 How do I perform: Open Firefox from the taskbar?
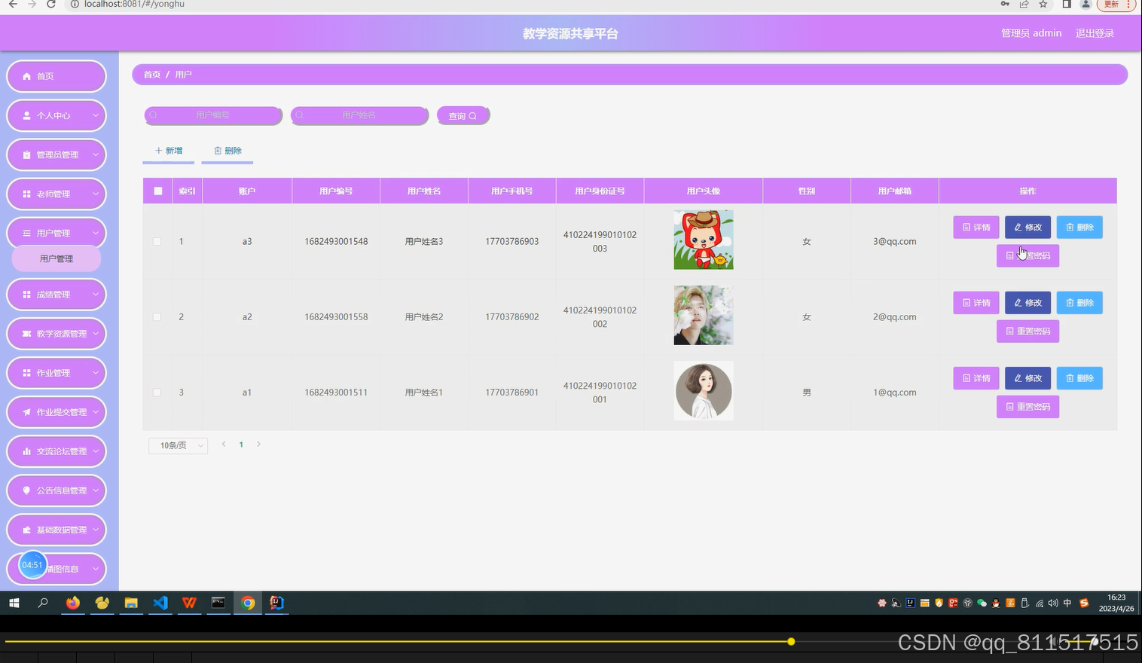(72, 603)
